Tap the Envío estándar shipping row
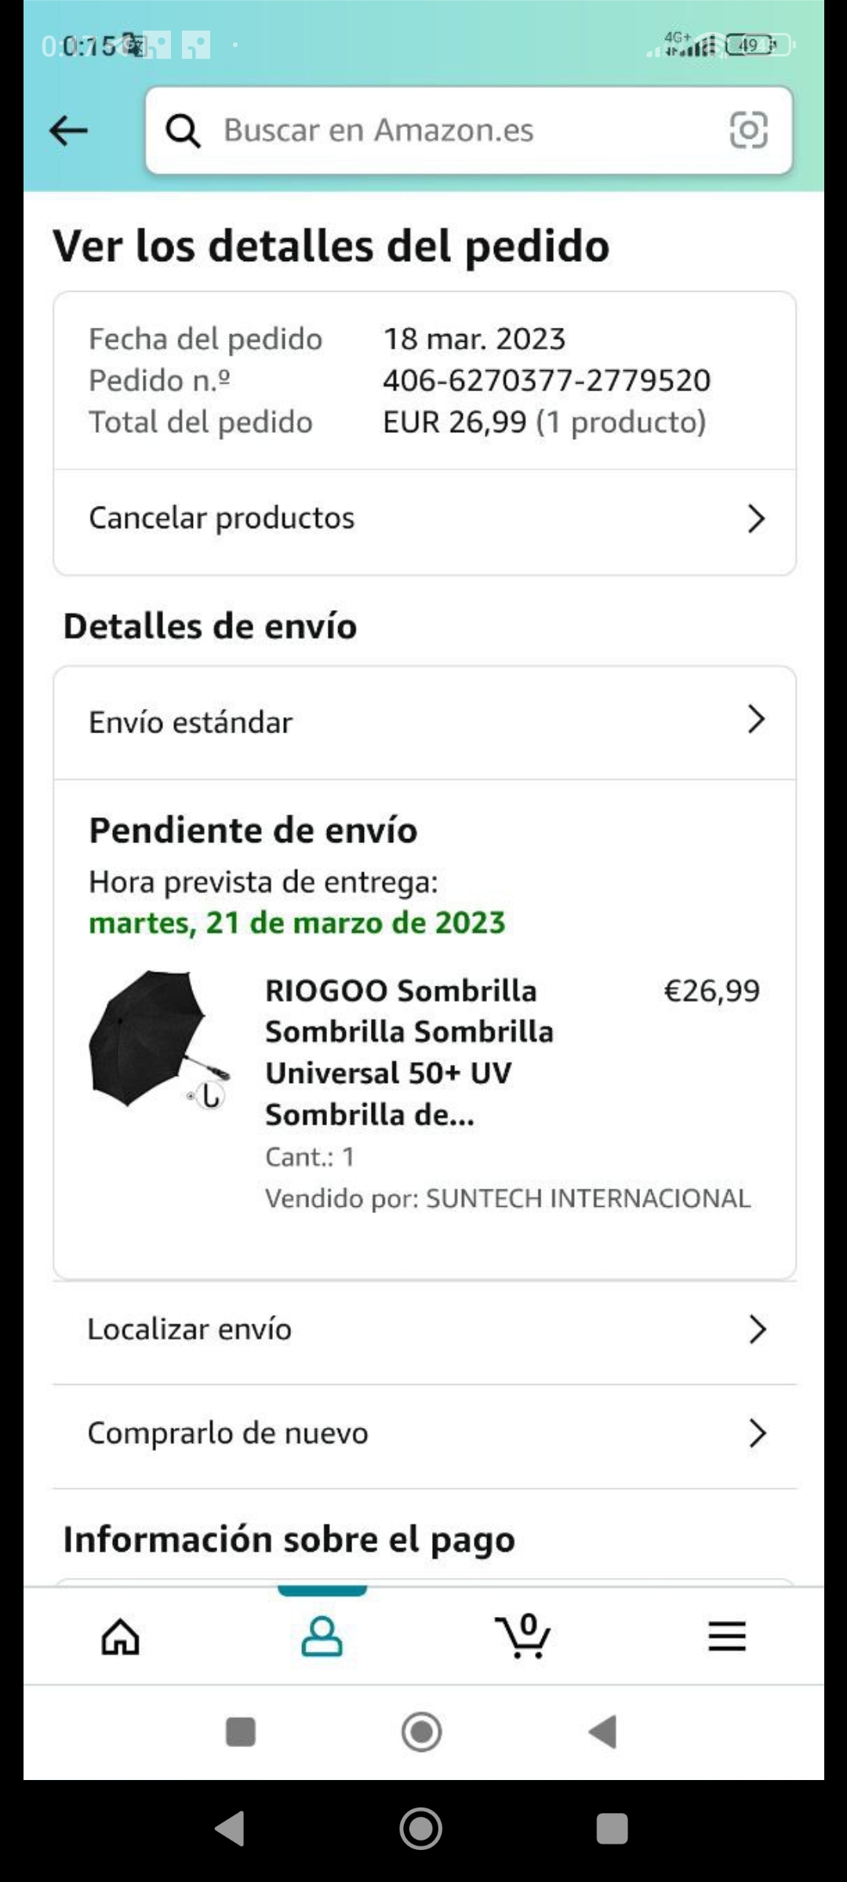Screen dimensions: 847x1882 click(x=191, y=722)
